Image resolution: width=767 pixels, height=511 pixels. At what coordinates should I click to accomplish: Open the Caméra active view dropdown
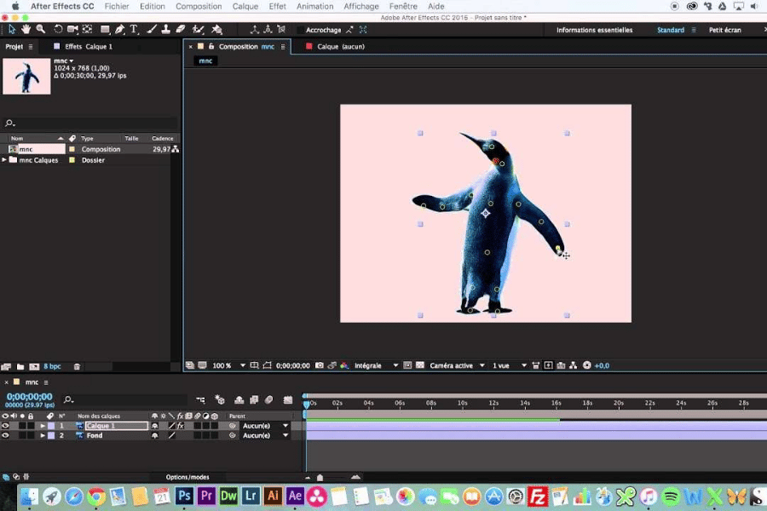pos(456,365)
